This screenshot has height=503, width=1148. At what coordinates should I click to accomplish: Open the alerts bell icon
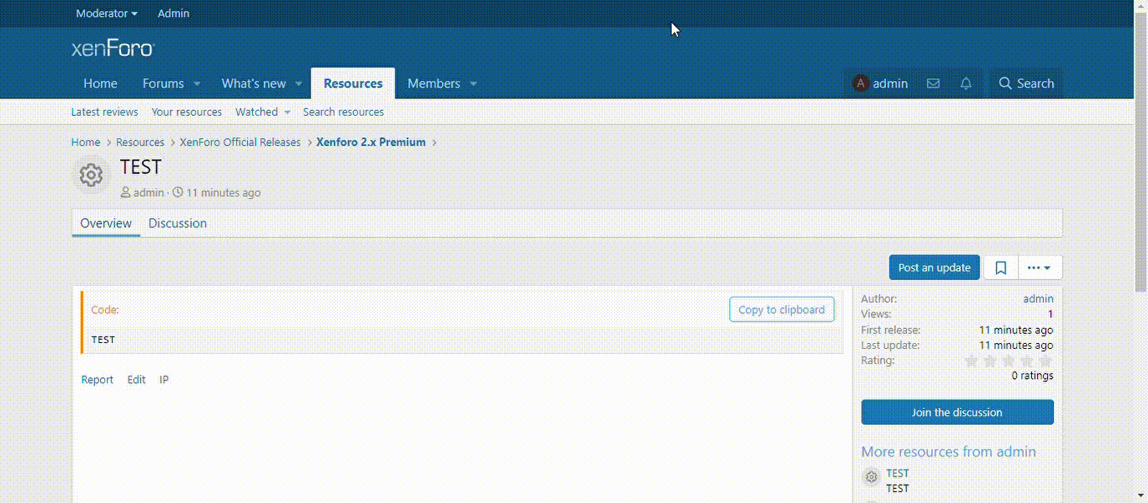[x=965, y=83]
